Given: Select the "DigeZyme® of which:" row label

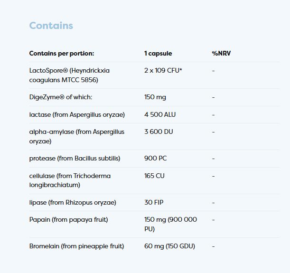Looking at the screenshot, I should (x=60, y=97).
